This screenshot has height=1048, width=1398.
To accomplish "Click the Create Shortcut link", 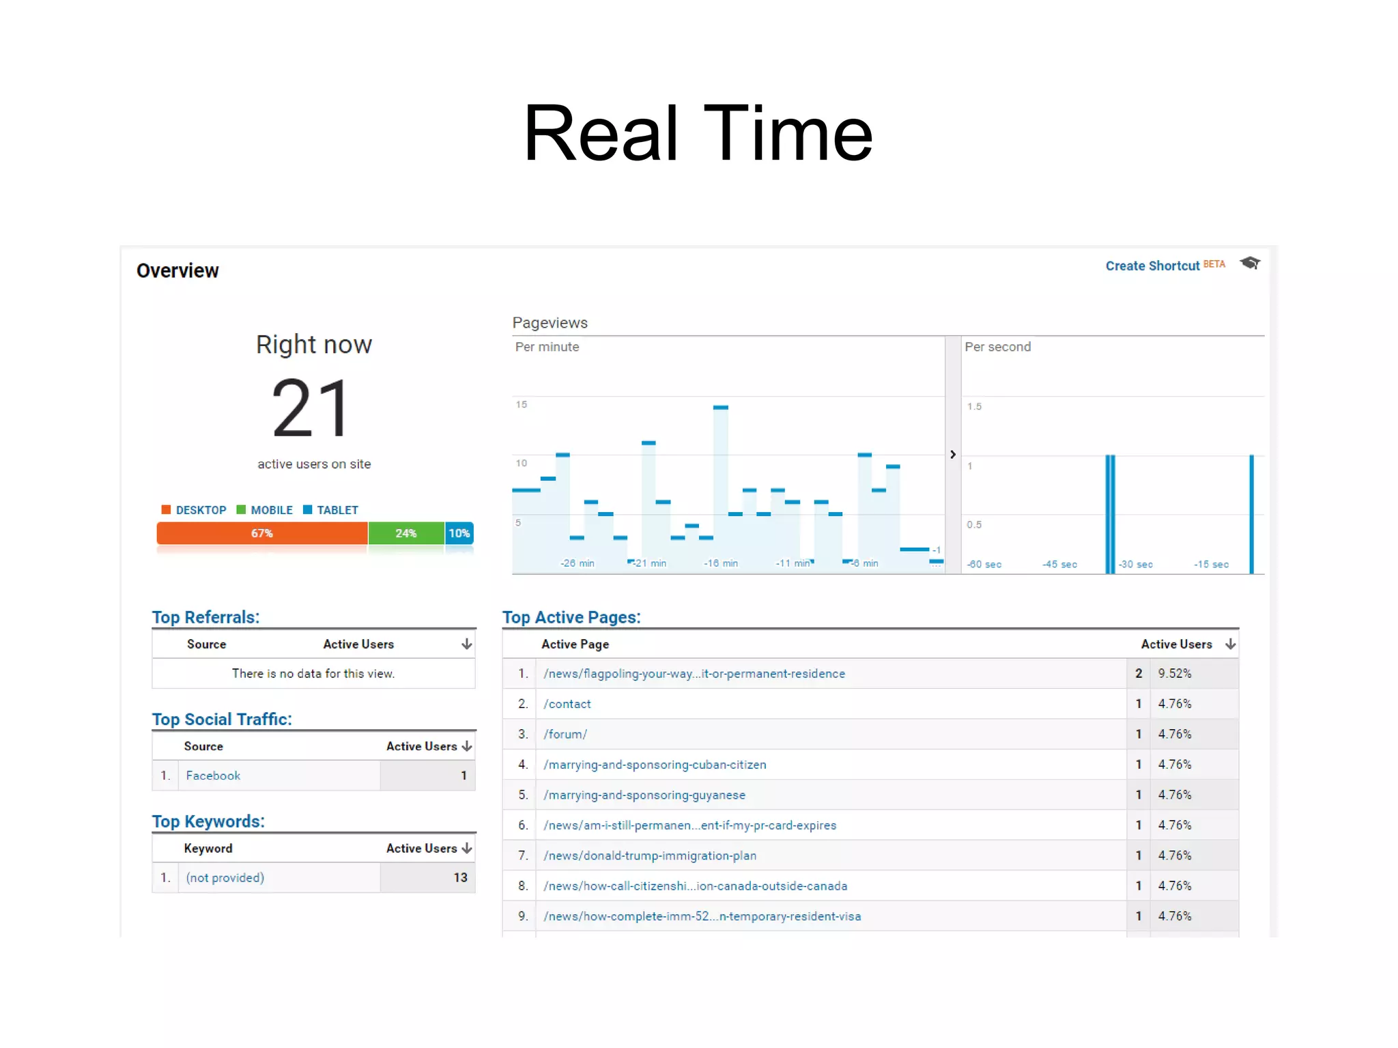I will [x=1152, y=266].
